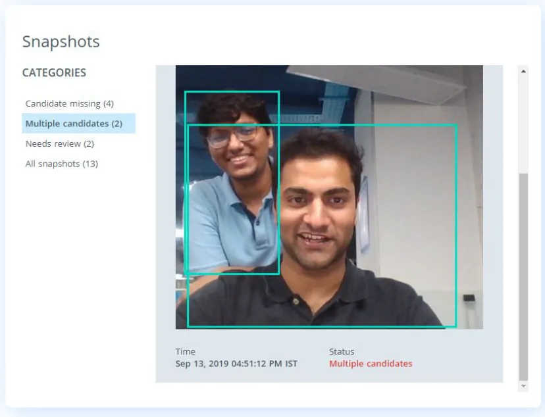Show All snapshots (13)
The height and width of the screenshot is (417, 545).
[61, 164]
